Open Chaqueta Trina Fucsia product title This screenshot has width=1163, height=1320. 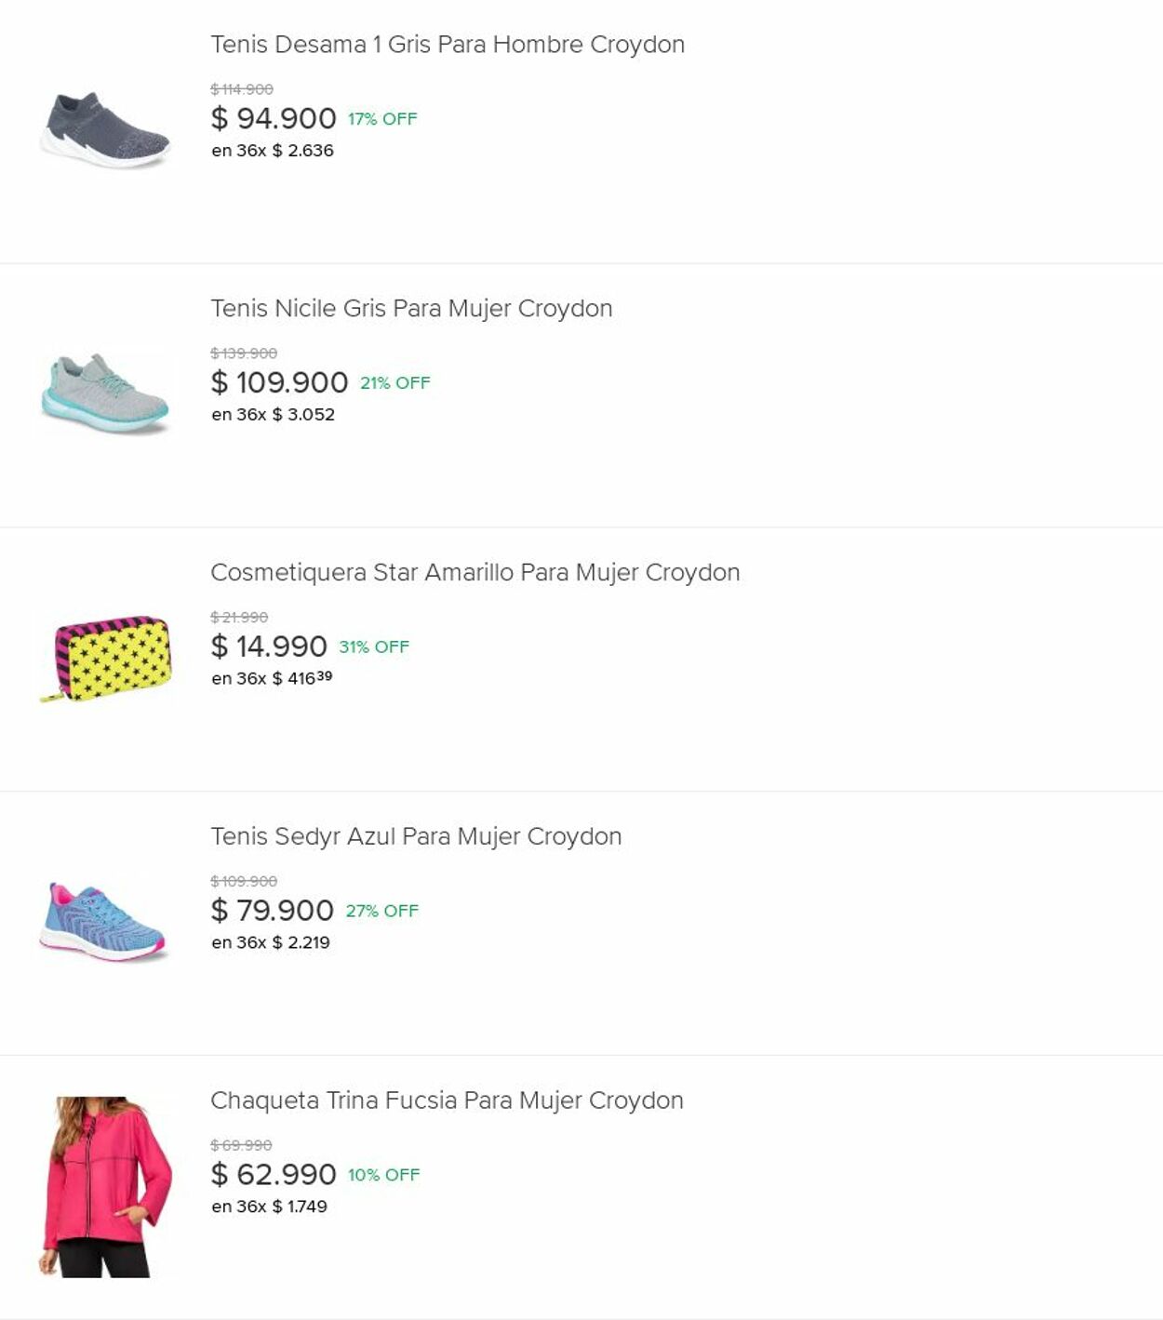pos(447,1100)
